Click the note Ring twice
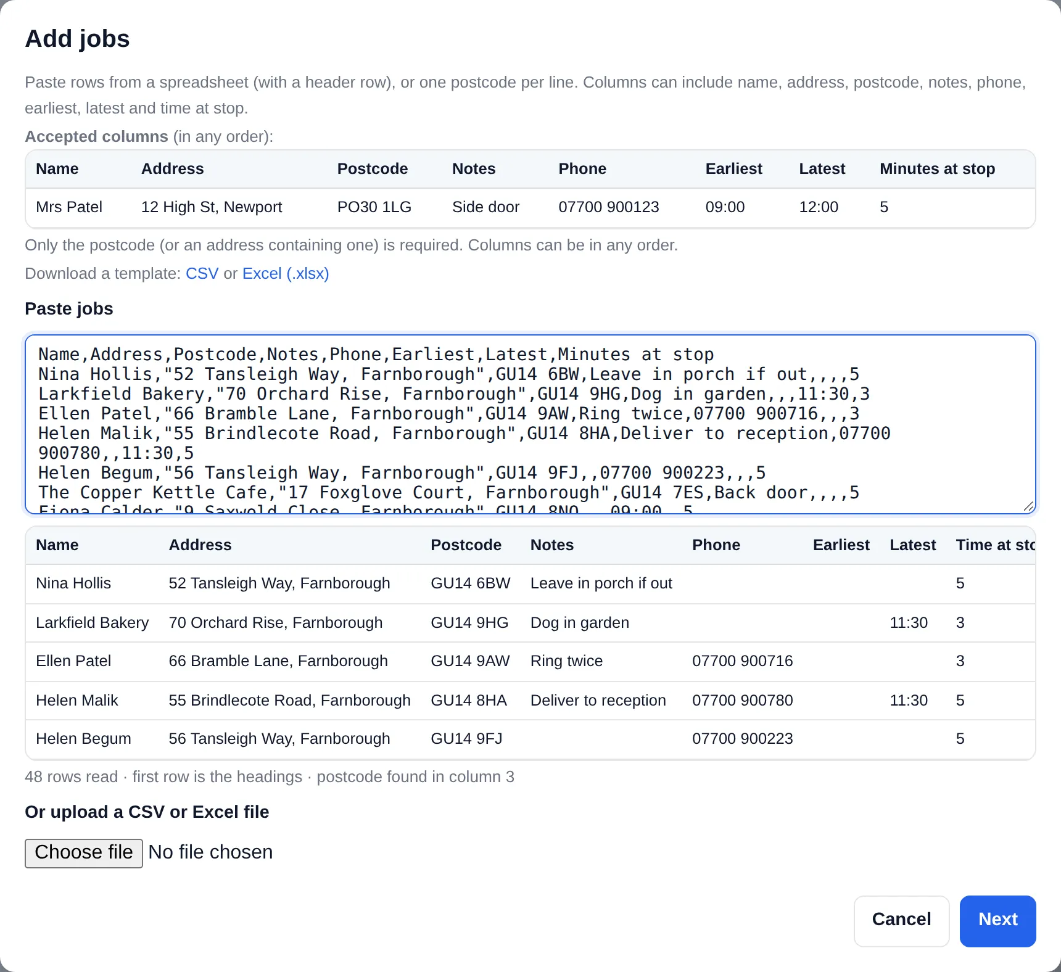Viewport: 1061px width, 972px height. click(566, 661)
